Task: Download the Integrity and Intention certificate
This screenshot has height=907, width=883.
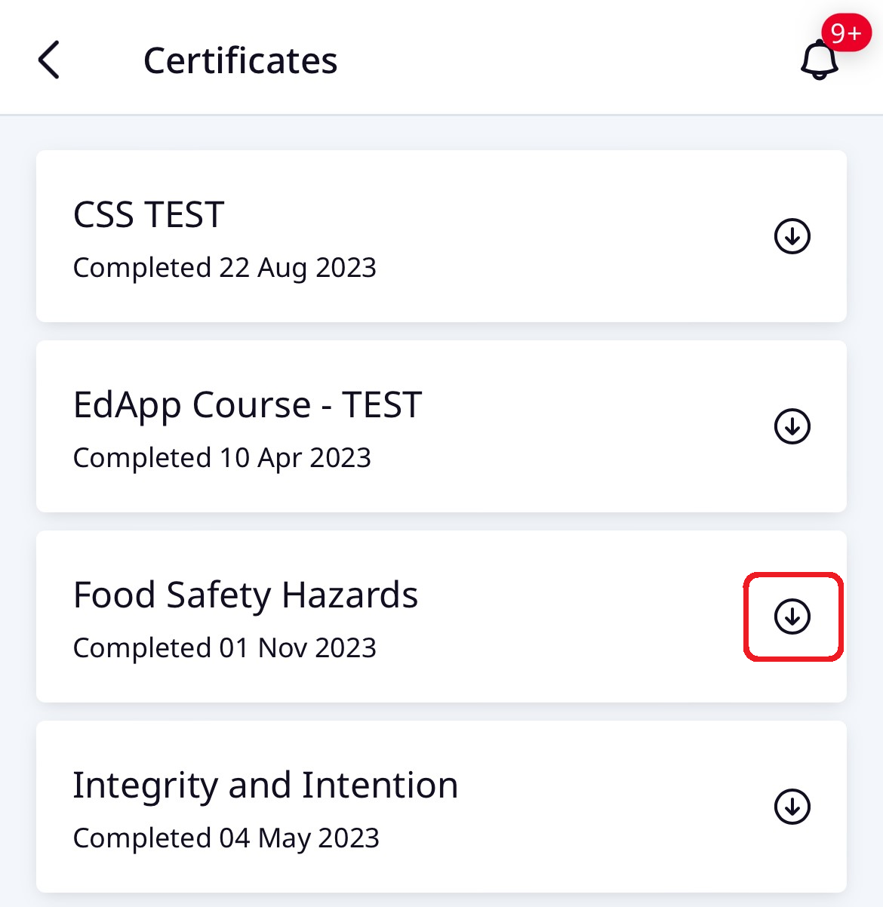Action: click(x=792, y=807)
